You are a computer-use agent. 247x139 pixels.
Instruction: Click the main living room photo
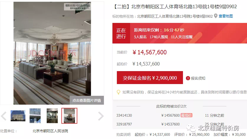[x=52, y=53]
